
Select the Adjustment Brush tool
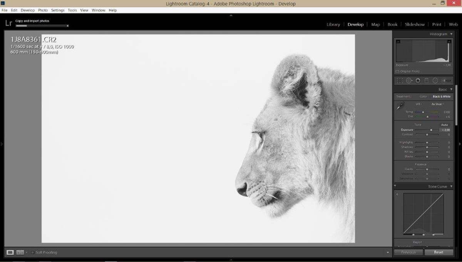click(447, 81)
